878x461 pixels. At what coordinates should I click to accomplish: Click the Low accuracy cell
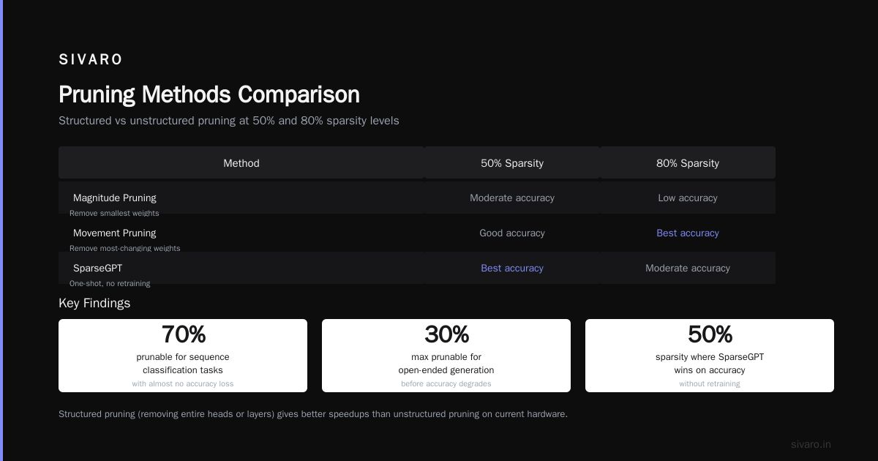point(688,198)
